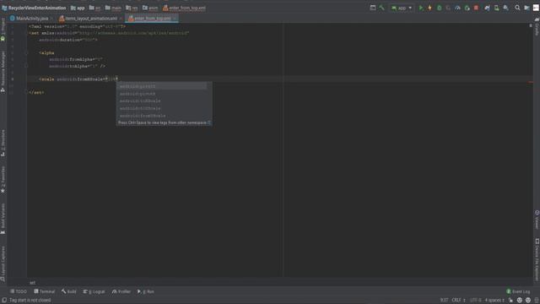
Task: Click the Search Everywhere magnifier icon
Action: coord(517,8)
